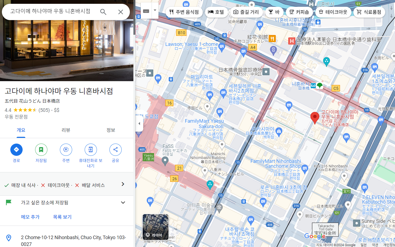This screenshot has height=247, width=395.
Task: Click exit B10 label on map
Action: [x=182, y=33]
